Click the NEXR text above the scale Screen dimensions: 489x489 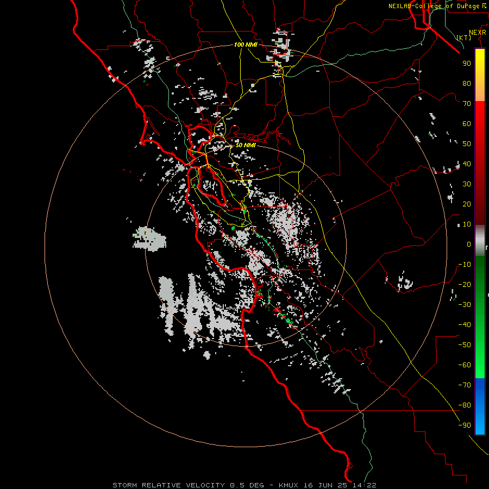point(478,33)
